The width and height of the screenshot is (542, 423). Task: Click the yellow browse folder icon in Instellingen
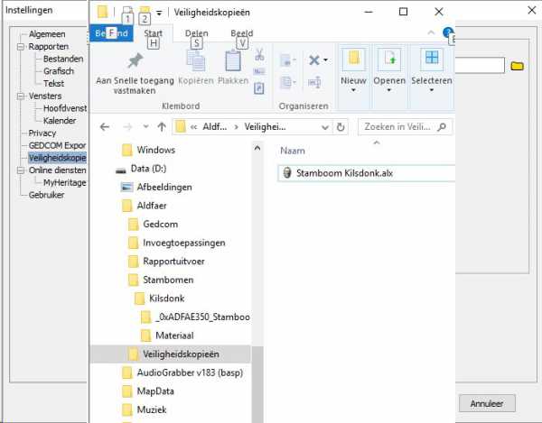(518, 66)
